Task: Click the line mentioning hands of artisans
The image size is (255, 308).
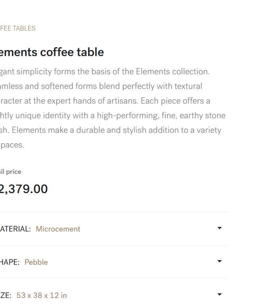Action: 105,101
